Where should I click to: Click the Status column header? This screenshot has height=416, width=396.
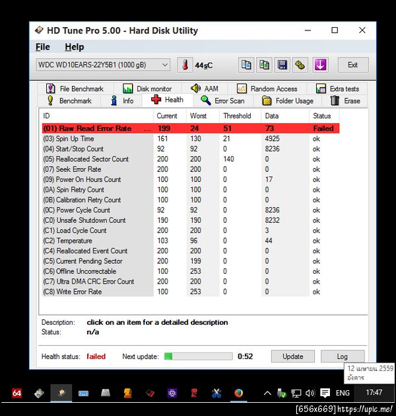point(324,116)
